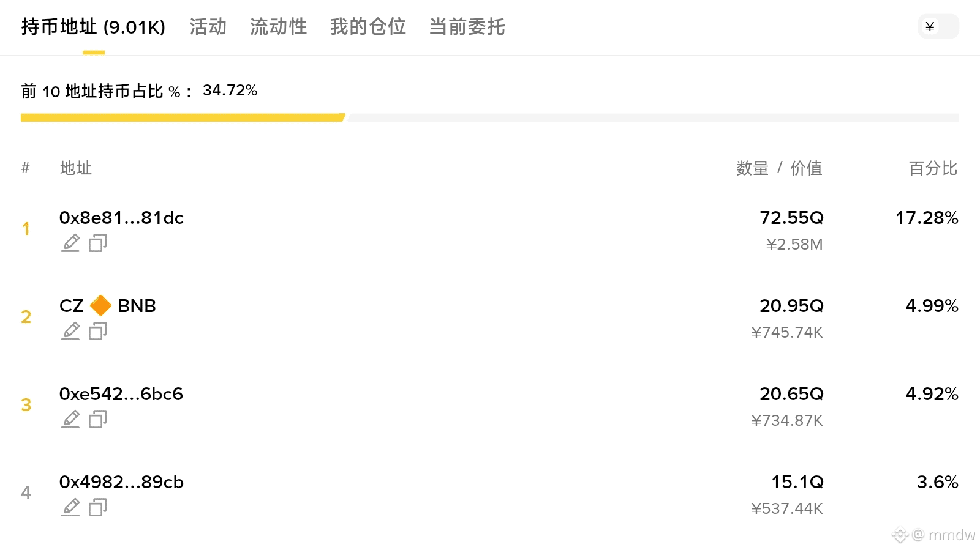
Task: Copy the CZ BNB address
Action: pos(98,331)
